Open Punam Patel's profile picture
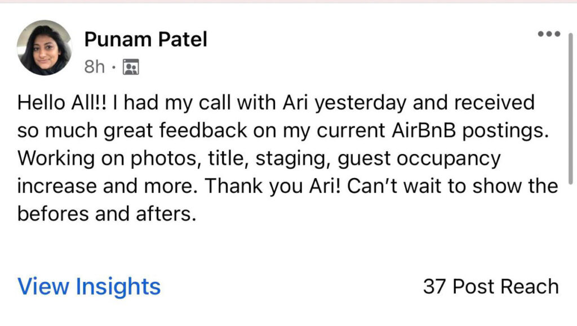The image size is (577, 326). tap(45, 48)
